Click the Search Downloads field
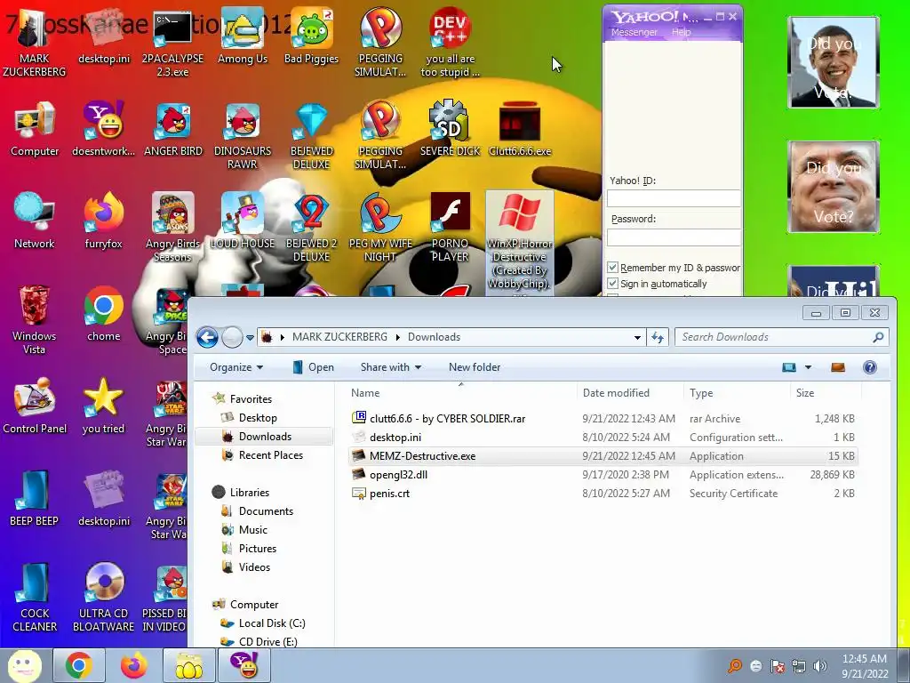The image size is (910, 683). [x=781, y=337]
